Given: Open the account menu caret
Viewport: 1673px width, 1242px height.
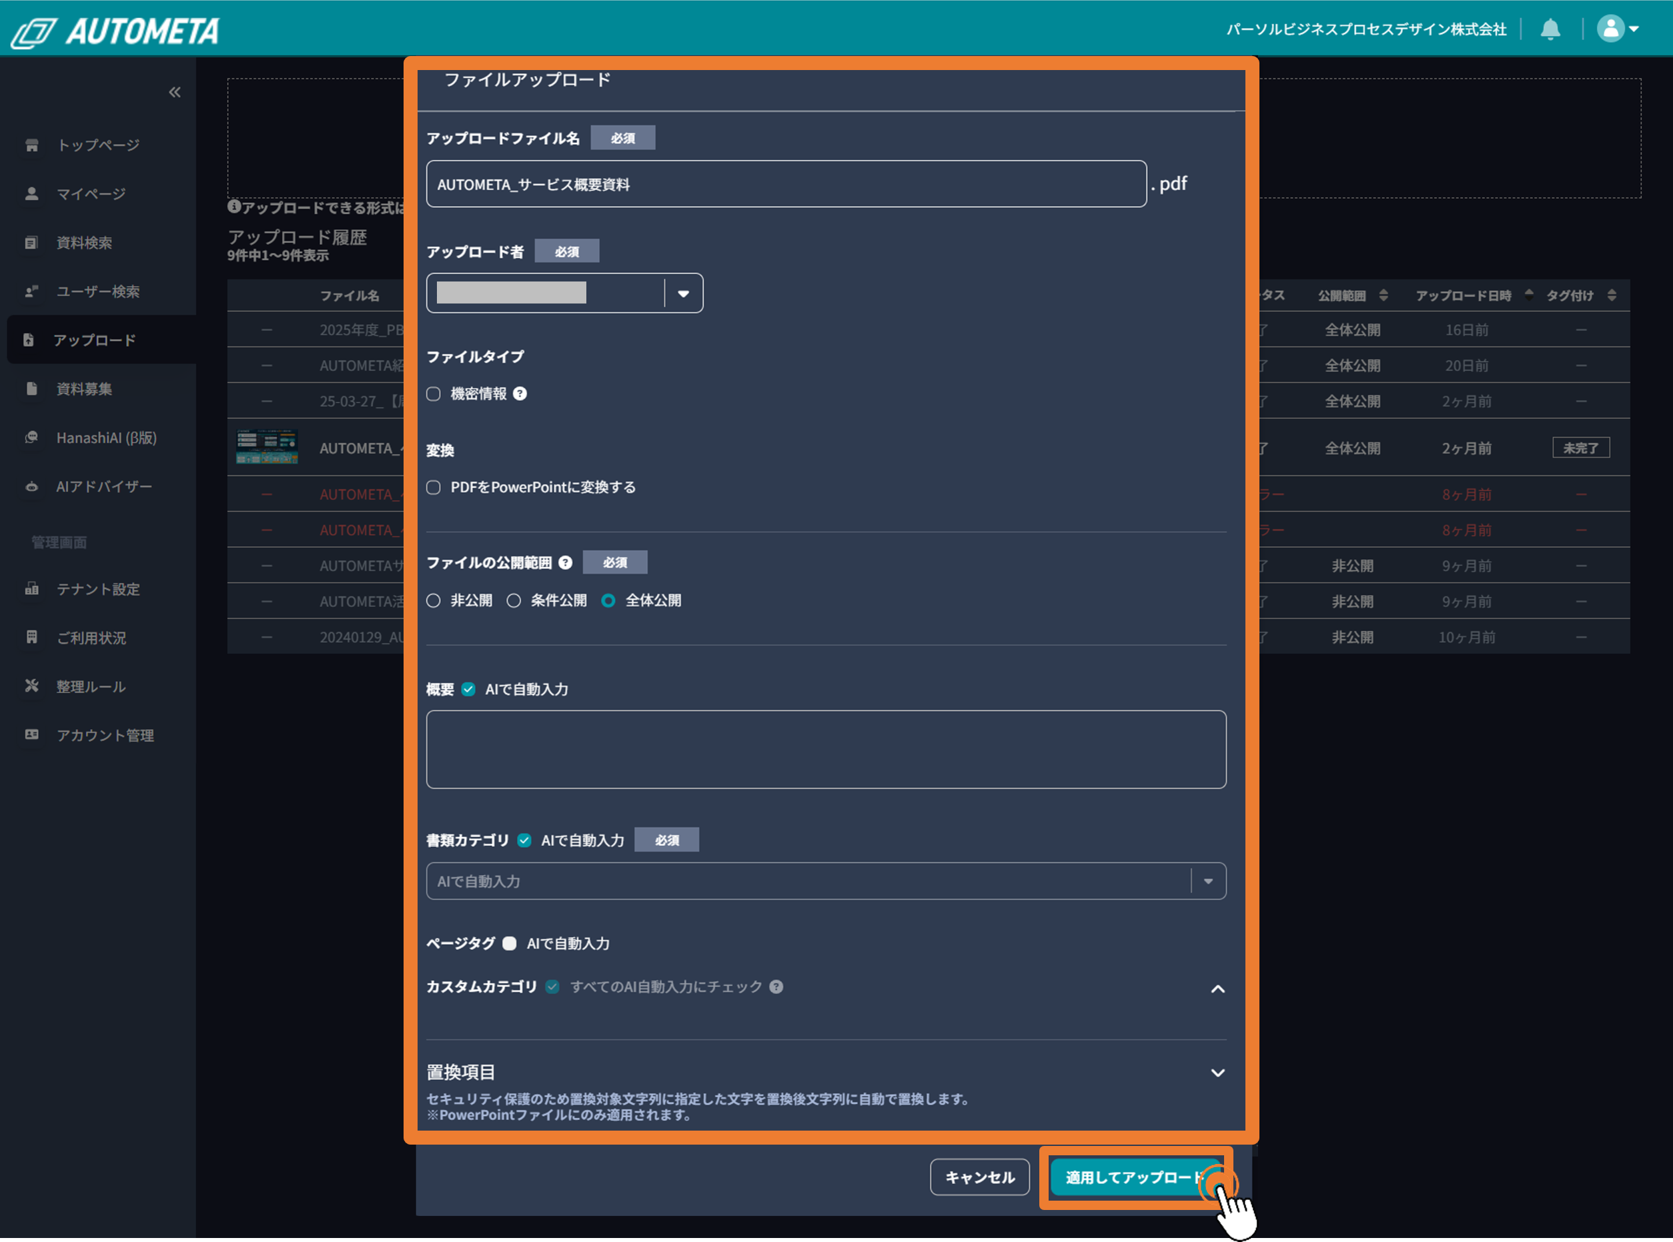Looking at the screenshot, I should pyautogui.click(x=1634, y=29).
